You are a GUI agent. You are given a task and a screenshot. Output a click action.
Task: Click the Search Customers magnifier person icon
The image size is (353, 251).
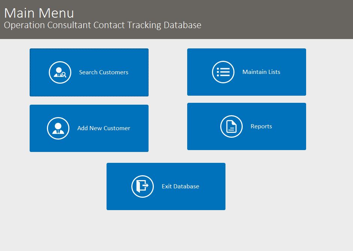(x=60, y=72)
